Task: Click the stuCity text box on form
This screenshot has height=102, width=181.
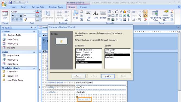Action: [x=101, y=87]
